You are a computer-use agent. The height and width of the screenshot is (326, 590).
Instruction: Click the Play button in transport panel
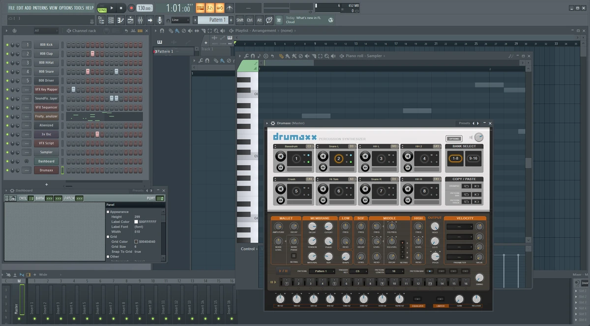(x=112, y=8)
